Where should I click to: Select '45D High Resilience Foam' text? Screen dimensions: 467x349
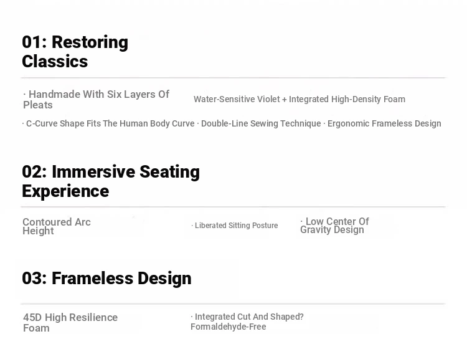[70, 323]
